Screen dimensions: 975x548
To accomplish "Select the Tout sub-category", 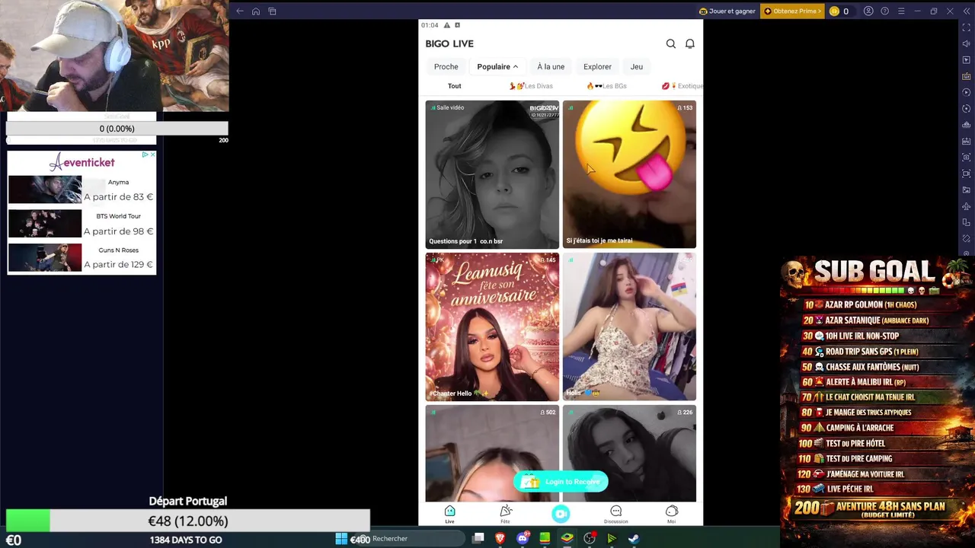I will point(455,86).
